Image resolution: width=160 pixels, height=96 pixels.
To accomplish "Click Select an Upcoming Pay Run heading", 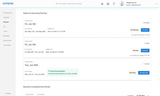I will pos(35,13).
